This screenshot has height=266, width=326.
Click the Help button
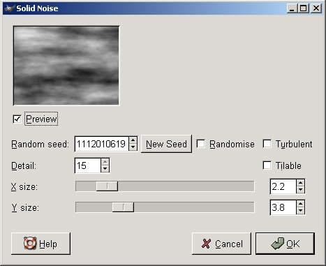40,244
